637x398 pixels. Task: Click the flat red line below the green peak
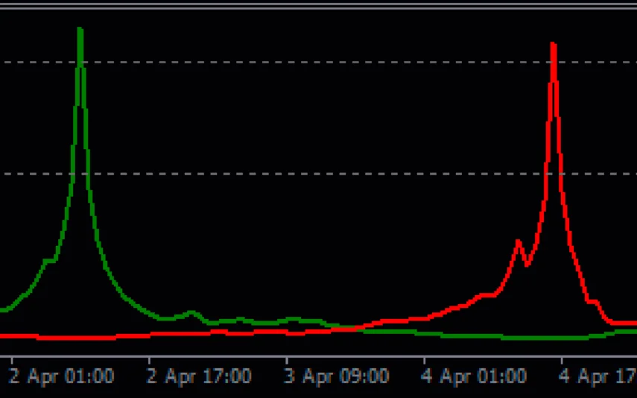pos(80,338)
